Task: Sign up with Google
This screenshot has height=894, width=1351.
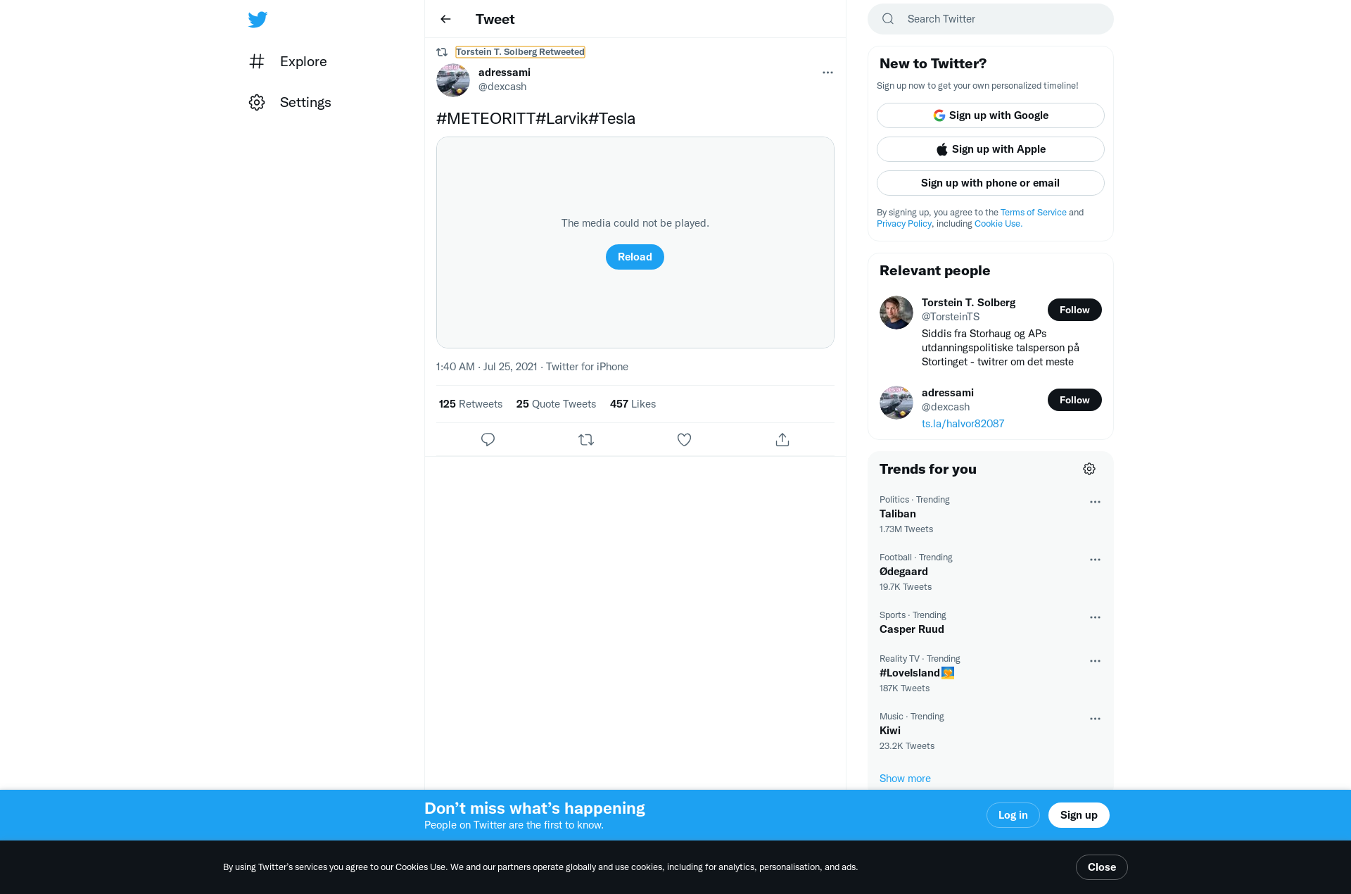Action: pyautogui.click(x=991, y=115)
